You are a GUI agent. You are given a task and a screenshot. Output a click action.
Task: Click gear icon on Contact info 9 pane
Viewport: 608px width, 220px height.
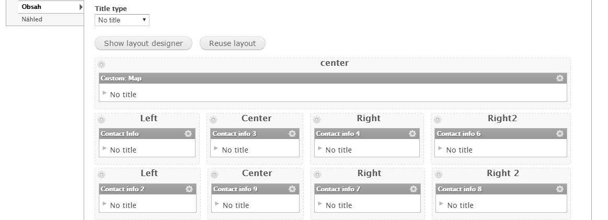tap(292, 189)
